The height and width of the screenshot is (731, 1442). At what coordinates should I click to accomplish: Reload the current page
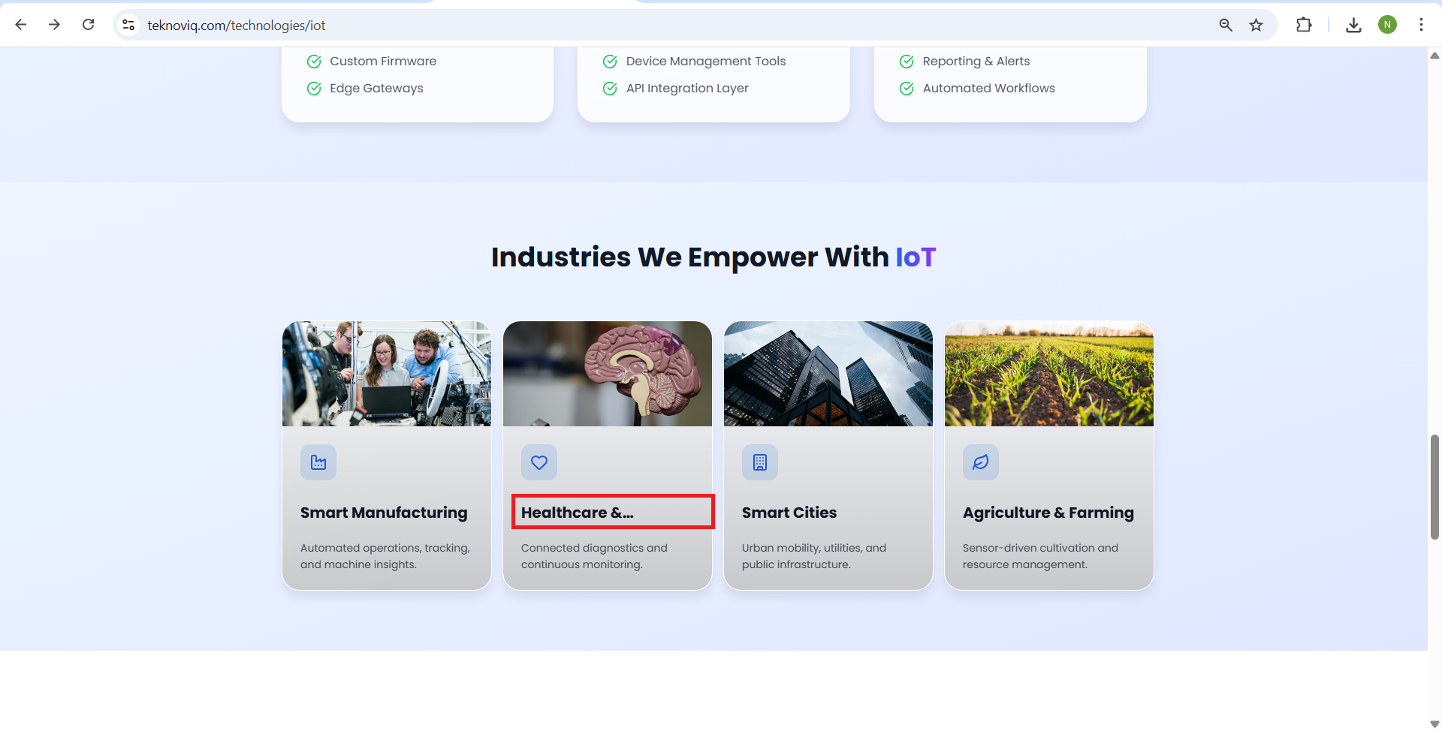click(88, 25)
